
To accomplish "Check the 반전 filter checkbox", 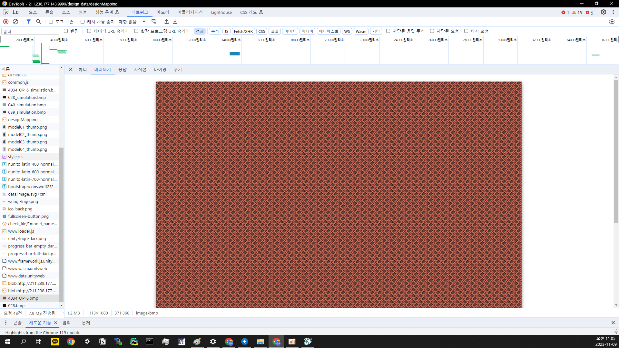I will (66, 31).
